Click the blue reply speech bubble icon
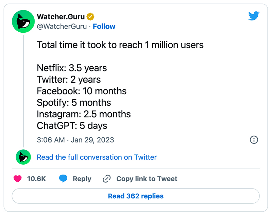Screen dimensions: 272x215 [63, 179]
